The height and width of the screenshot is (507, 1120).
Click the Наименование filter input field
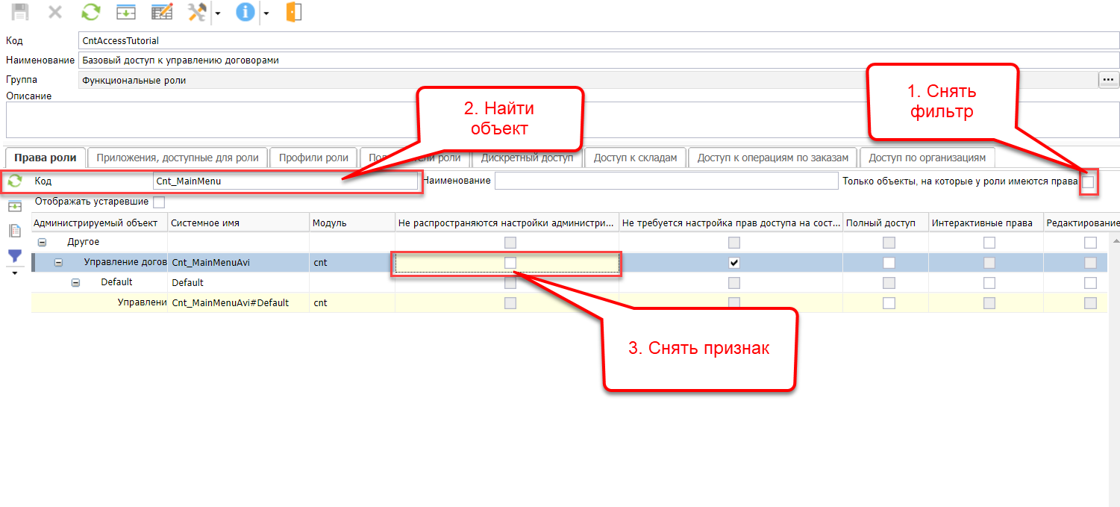coord(666,181)
